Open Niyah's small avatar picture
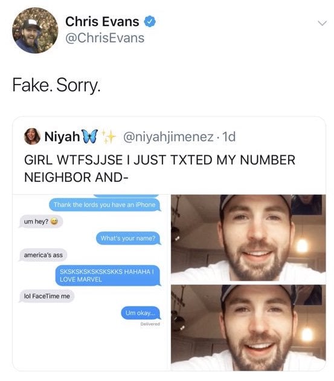 tap(32, 136)
